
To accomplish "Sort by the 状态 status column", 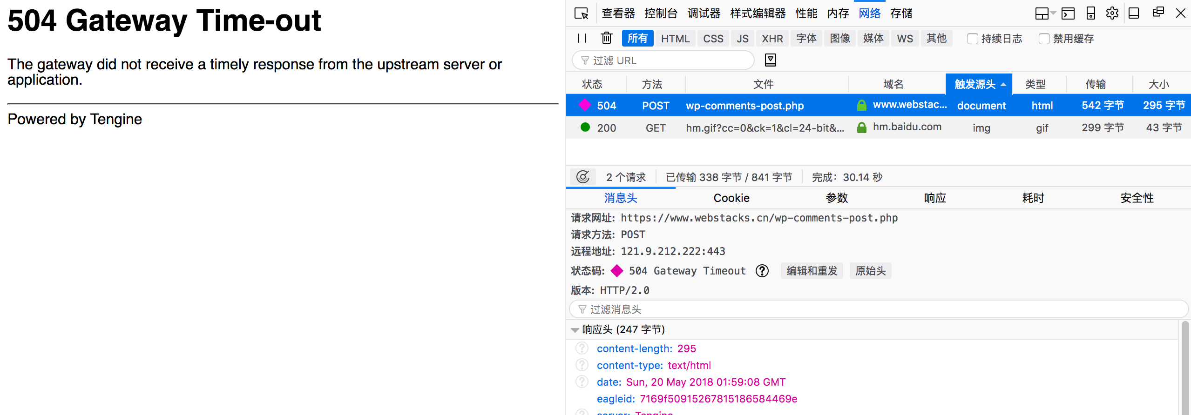I will tap(592, 84).
